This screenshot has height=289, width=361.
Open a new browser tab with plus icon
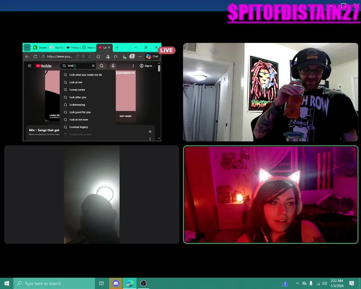[x=117, y=47]
